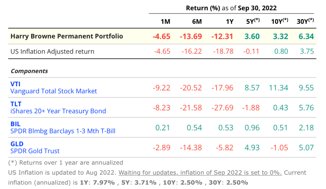The width and height of the screenshot is (326, 189).
Task: Click VTI 10Y return value 11.34
Action: (279, 88)
